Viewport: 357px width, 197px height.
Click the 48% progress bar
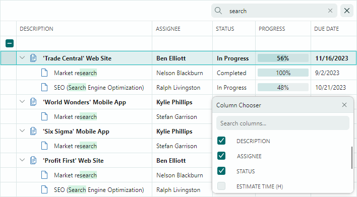coord(283,87)
